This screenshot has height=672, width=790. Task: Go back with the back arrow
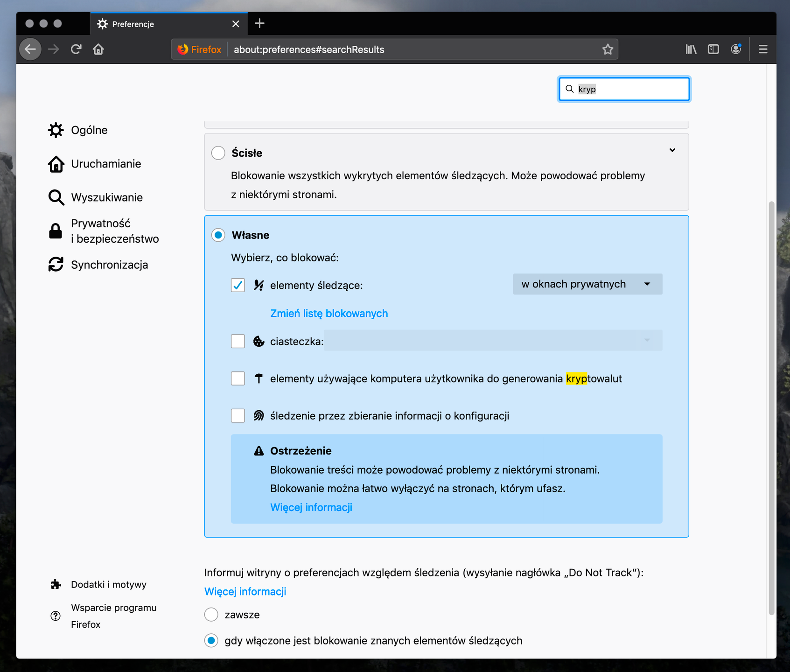(31, 49)
